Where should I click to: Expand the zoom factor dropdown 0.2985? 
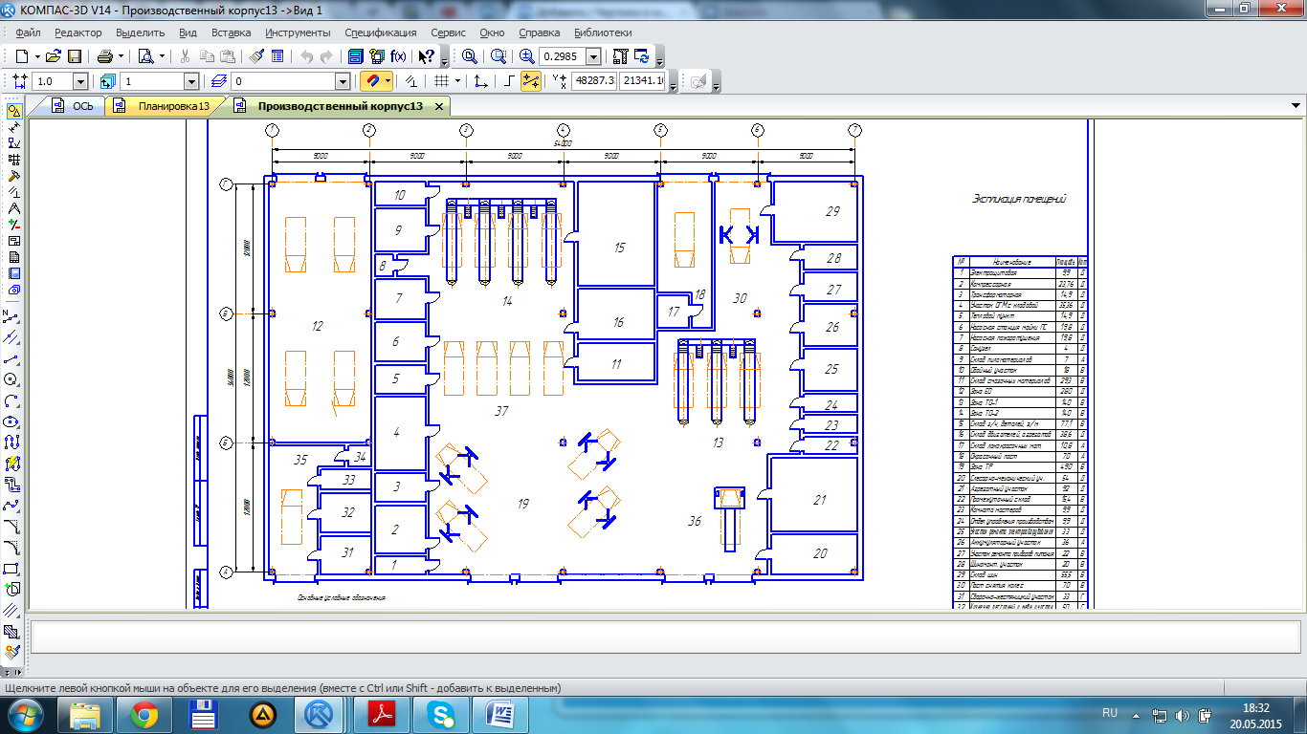coord(593,56)
